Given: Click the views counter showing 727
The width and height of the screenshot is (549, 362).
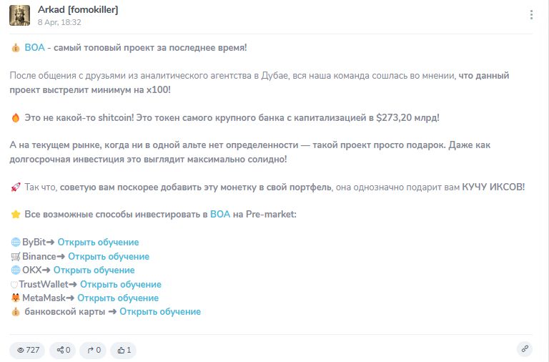Looking at the screenshot, I should 28,350.
